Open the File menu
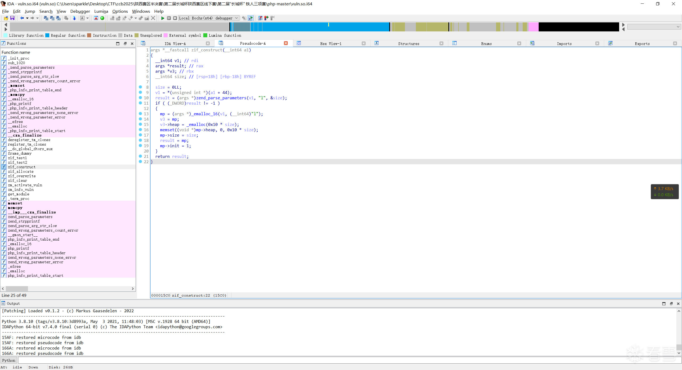The image size is (682, 370). click(x=5, y=11)
